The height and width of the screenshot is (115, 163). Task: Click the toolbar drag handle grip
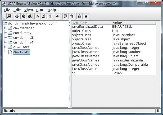[x=4, y=16]
